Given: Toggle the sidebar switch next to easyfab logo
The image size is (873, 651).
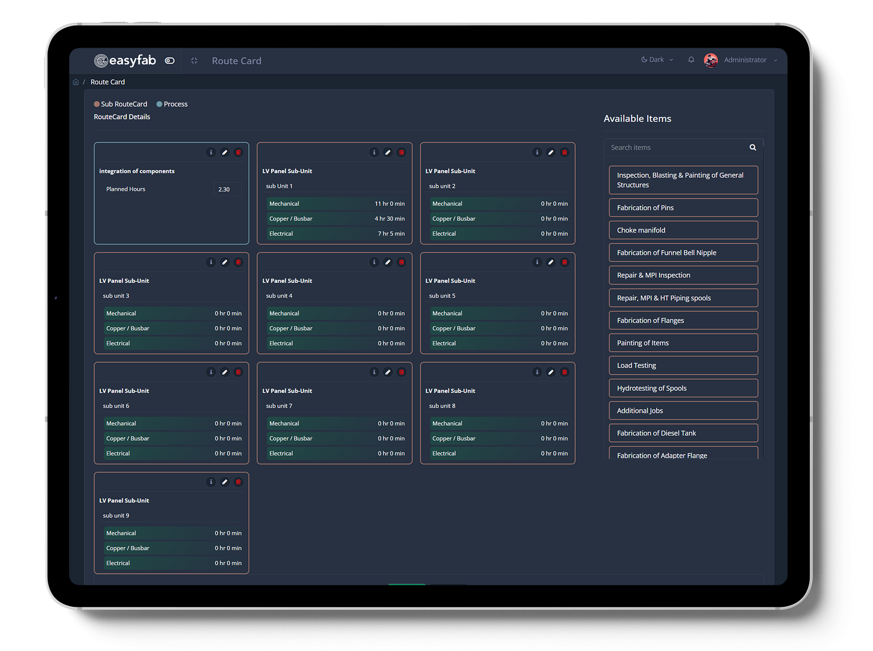Looking at the screenshot, I should [x=170, y=61].
